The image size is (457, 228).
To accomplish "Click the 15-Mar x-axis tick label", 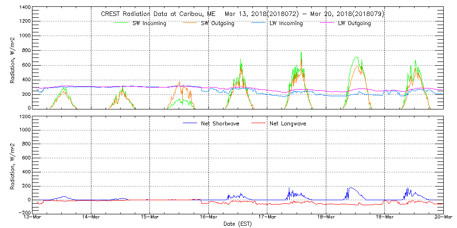I will [150, 218].
